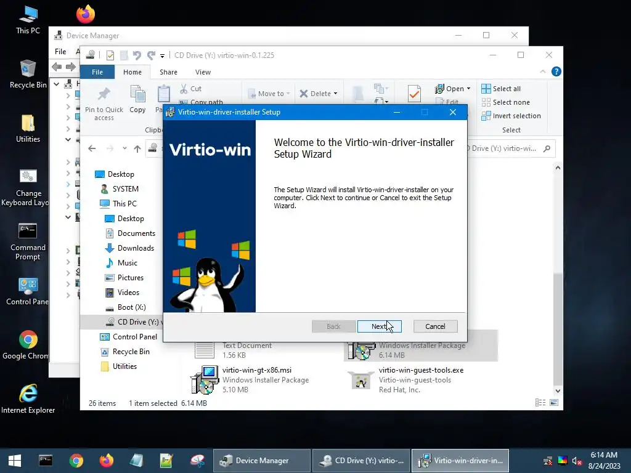Click the muted volume tray icon
The width and height of the screenshot is (631, 473).
pyautogui.click(x=577, y=461)
